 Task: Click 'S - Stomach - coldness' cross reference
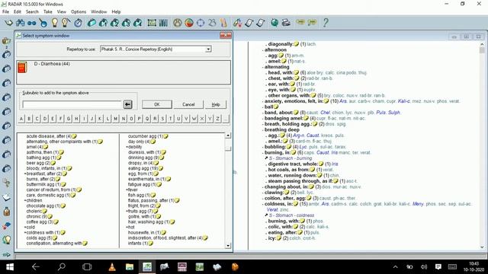click(x=291, y=215)
